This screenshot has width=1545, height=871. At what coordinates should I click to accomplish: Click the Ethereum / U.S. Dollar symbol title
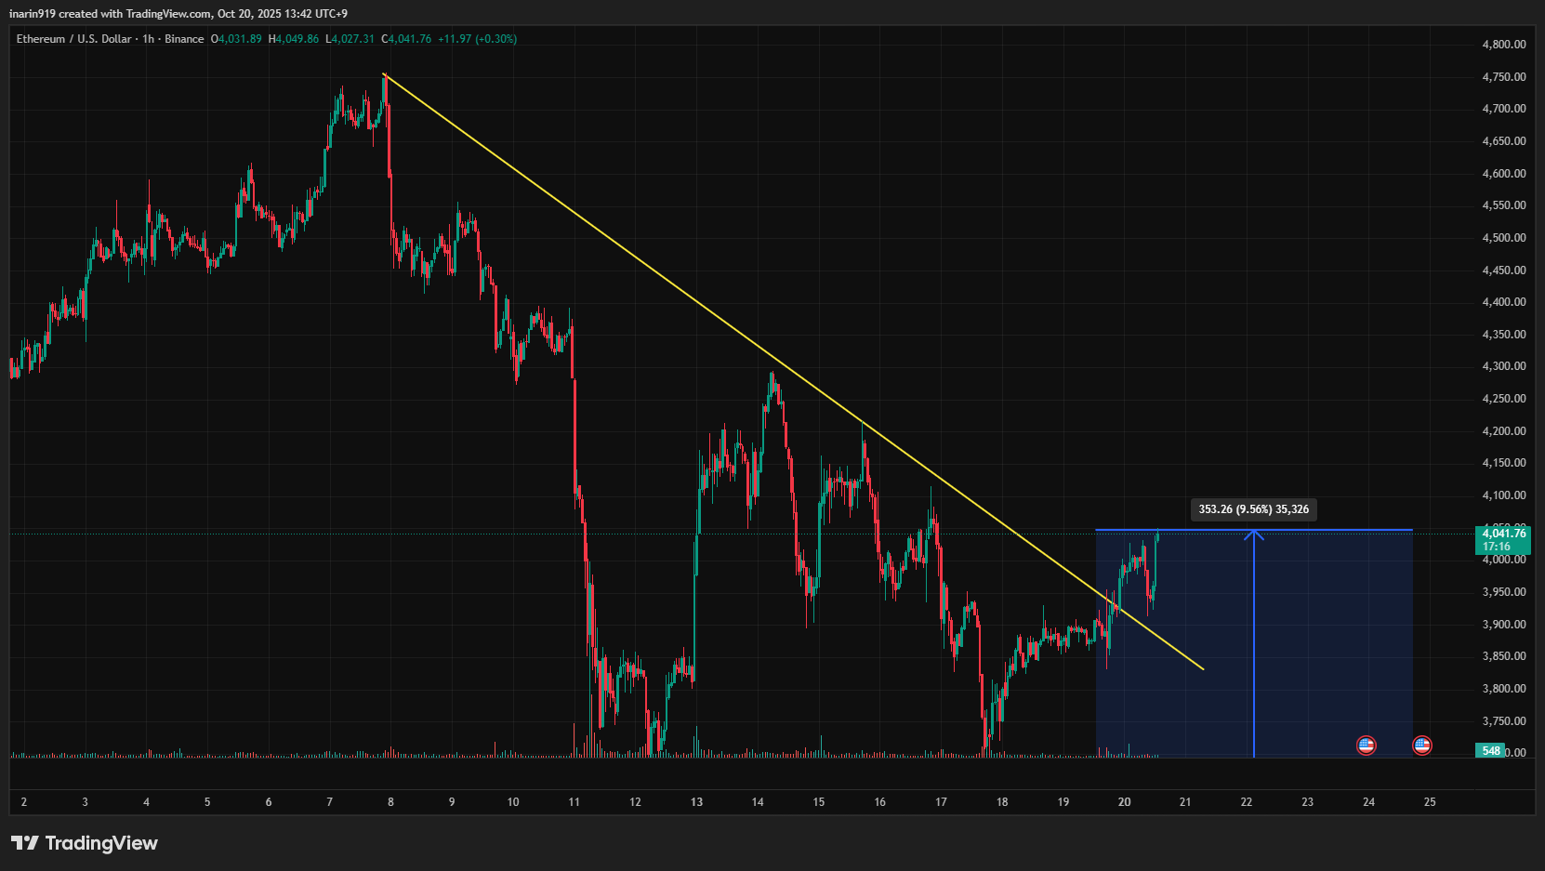tap(73, 39)
